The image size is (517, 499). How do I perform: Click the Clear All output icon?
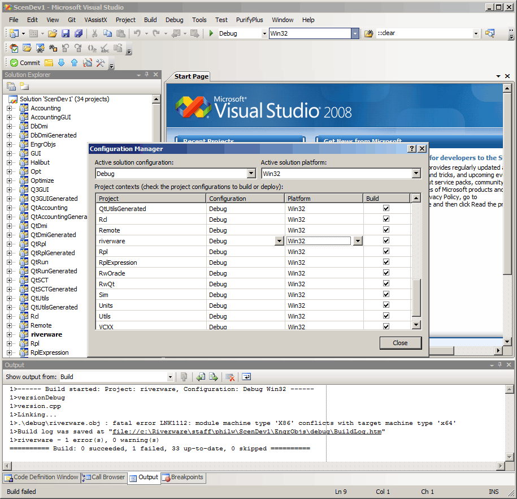[230, 377]
